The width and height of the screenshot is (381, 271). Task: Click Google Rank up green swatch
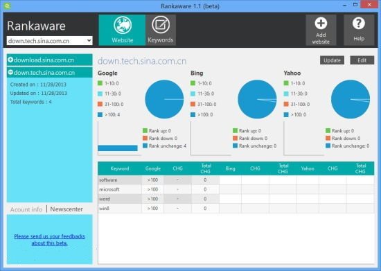(145, 130)
